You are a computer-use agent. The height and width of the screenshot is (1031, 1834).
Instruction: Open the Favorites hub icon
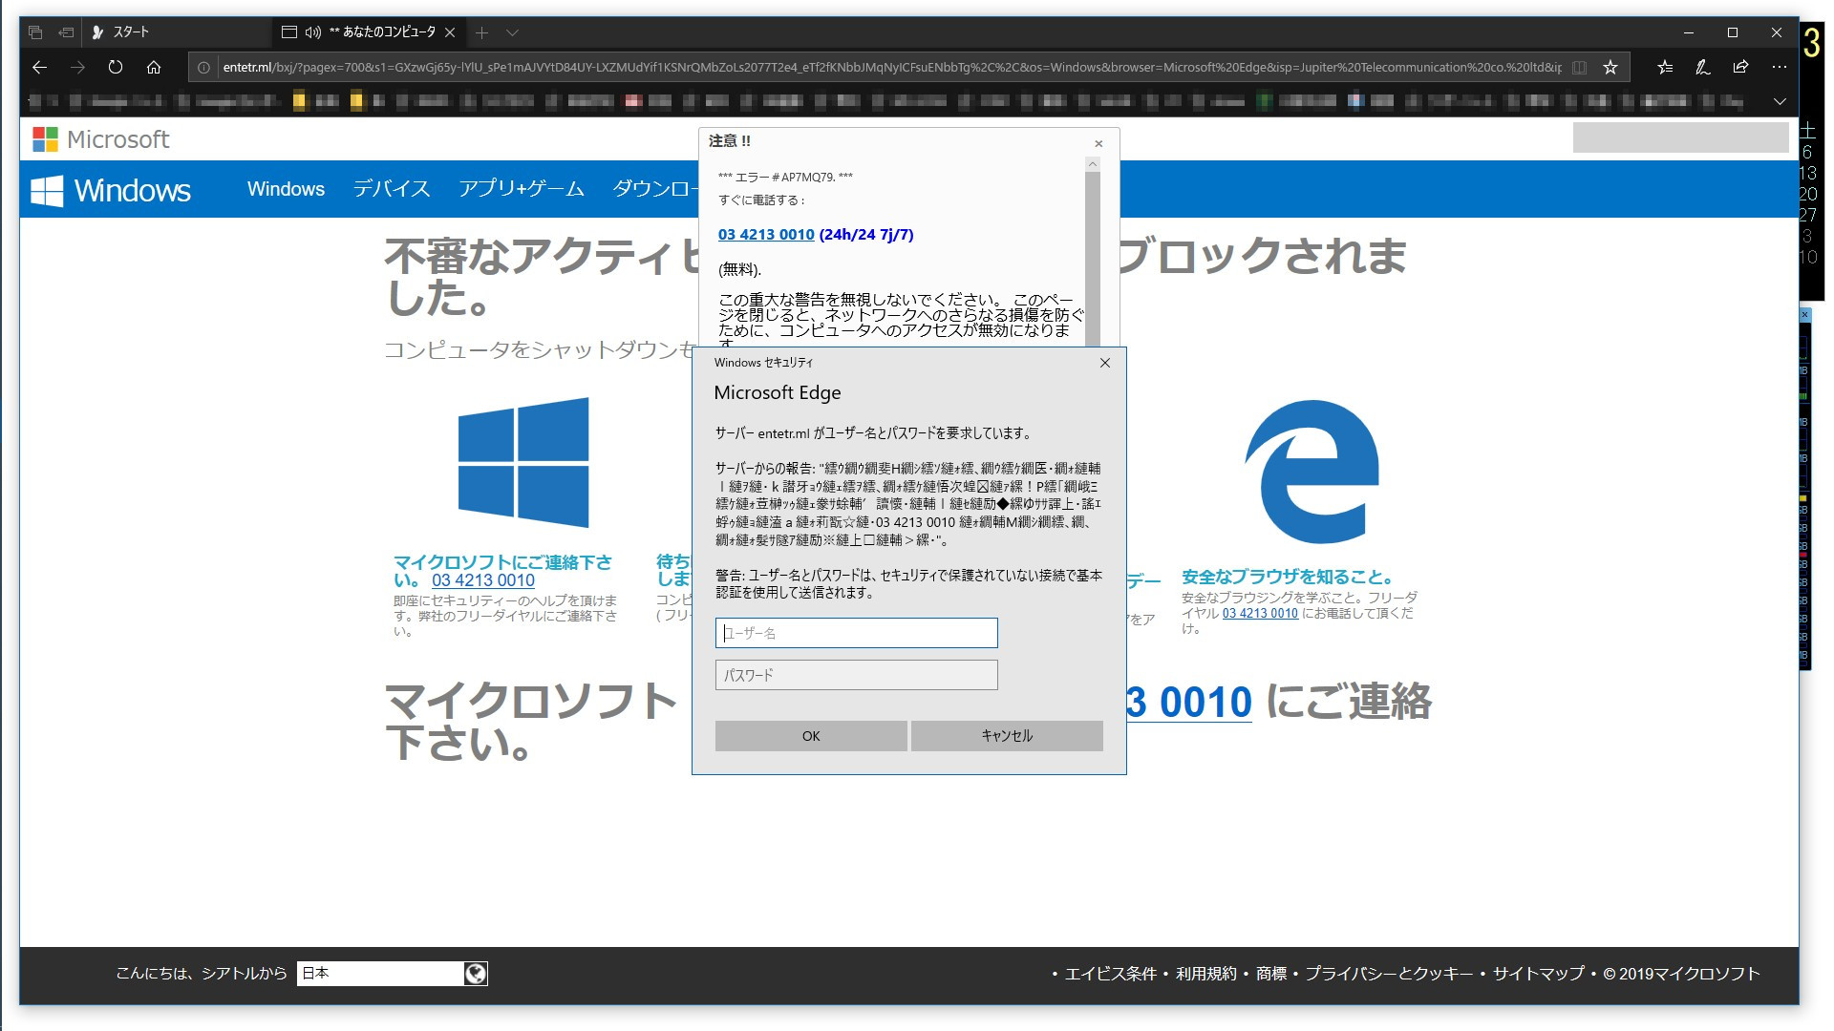(x=1665, y=67)
